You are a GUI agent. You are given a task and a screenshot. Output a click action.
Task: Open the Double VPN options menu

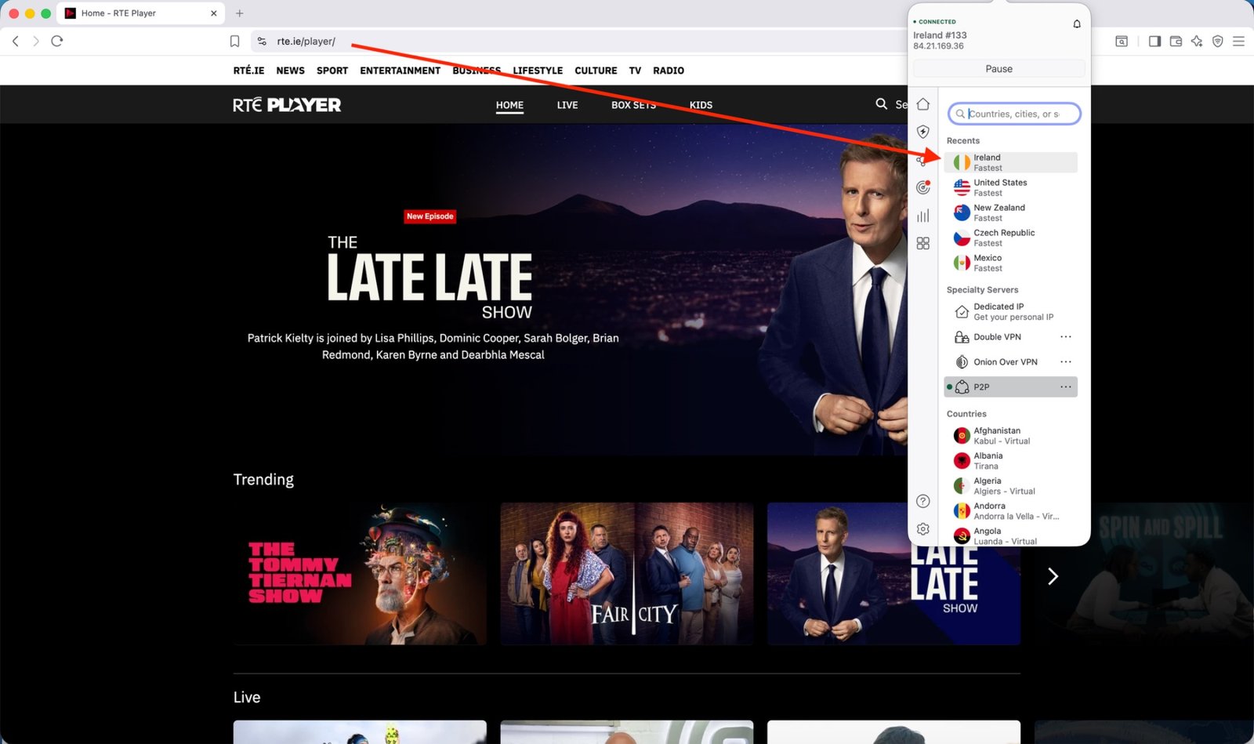tap(1065, 336)
